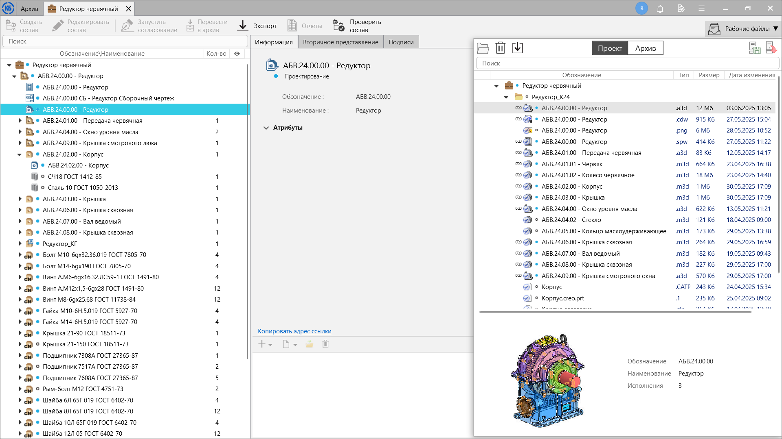Click the eye visibility column header
This screenshot has width=782, height=439.
237,54
